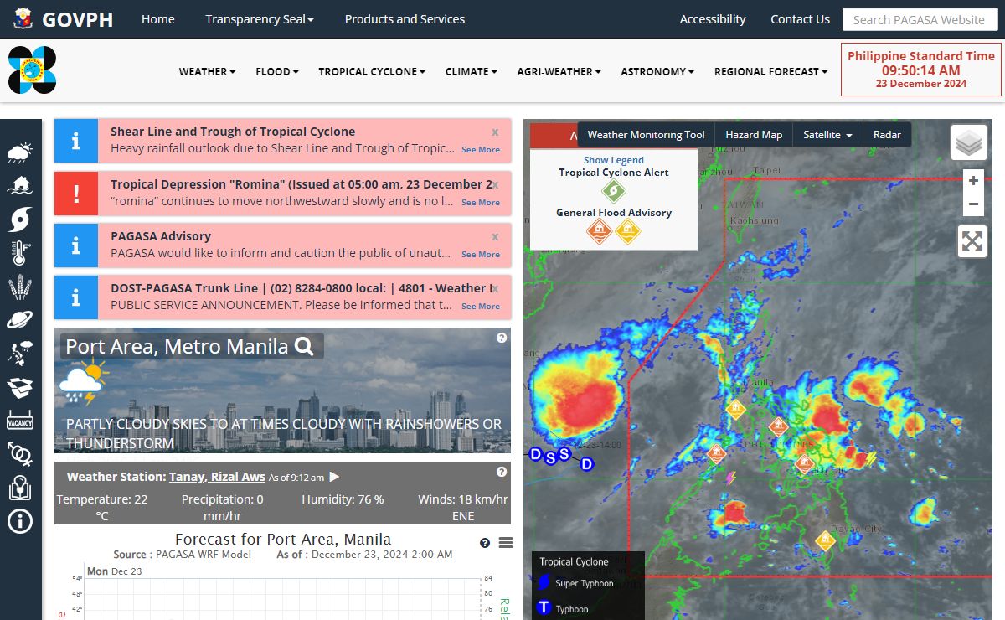
Task: Expand the CLIMATE menu dropdown
Action: [x=471, y=72]
